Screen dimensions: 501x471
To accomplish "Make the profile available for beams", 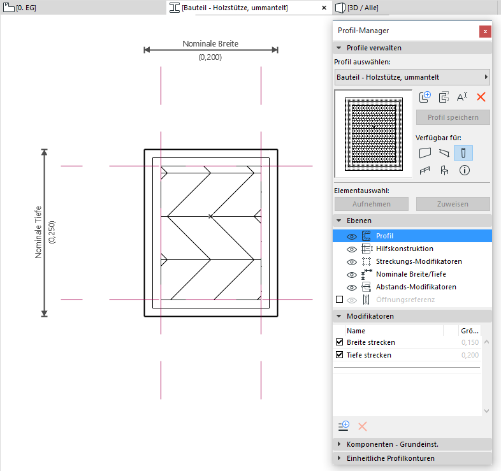I will pos(444,153).
